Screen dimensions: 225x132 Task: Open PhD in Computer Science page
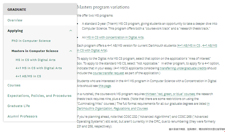point(31,41)
